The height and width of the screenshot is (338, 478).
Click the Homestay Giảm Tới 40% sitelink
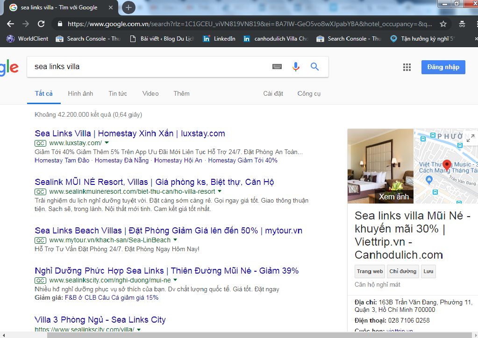pyautogui.click(x=243, y=161)
